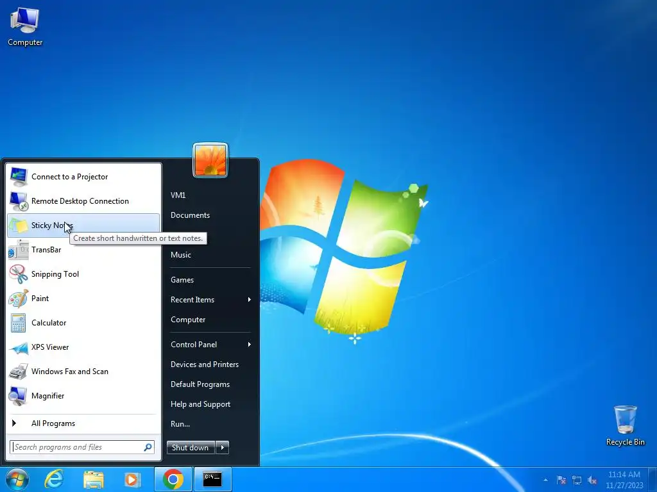Image resolution: width=657 pixels, height=492 pixels.
Task: Open Windows Explorer folder in the taskbar
Action: (x=94, y=480)
